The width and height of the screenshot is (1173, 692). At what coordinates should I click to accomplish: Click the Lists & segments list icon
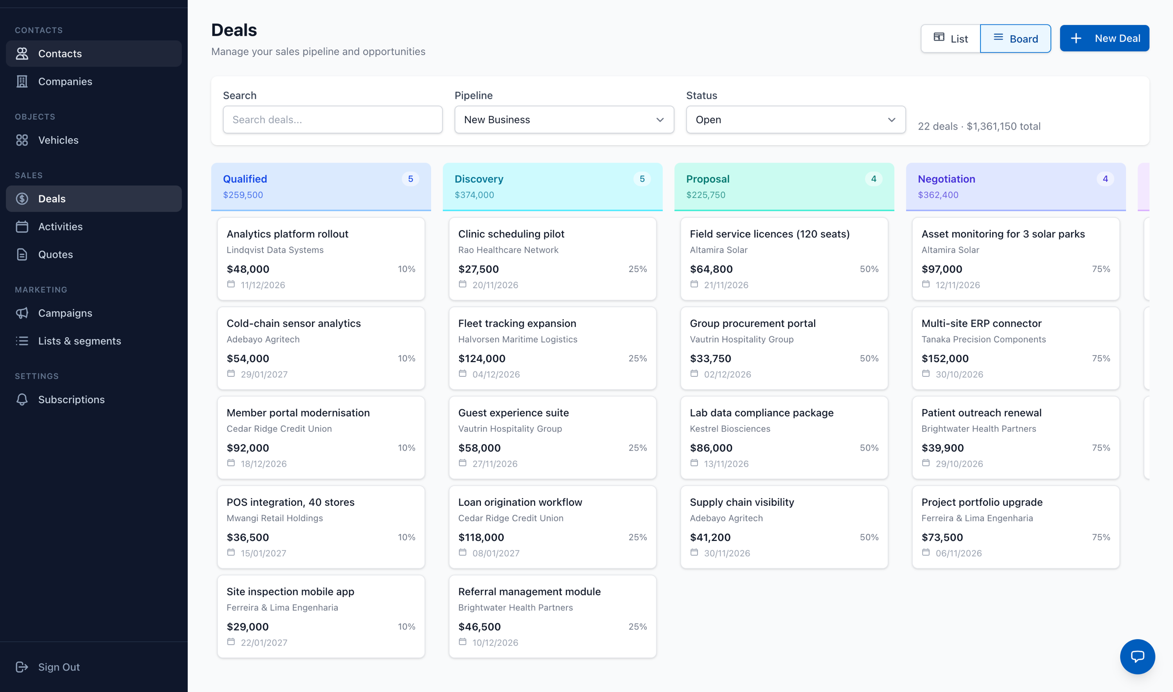click(22, 341)
